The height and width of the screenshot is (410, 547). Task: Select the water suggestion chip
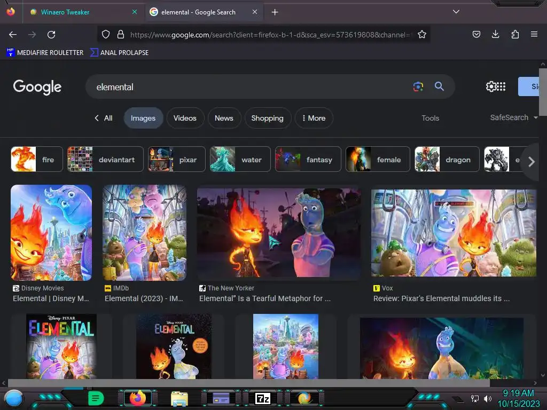[240, 159]
